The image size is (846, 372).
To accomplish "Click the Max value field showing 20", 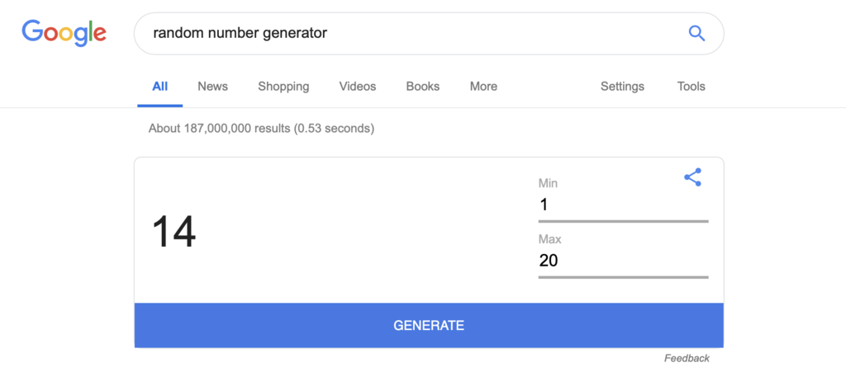I will pos(623,261).
